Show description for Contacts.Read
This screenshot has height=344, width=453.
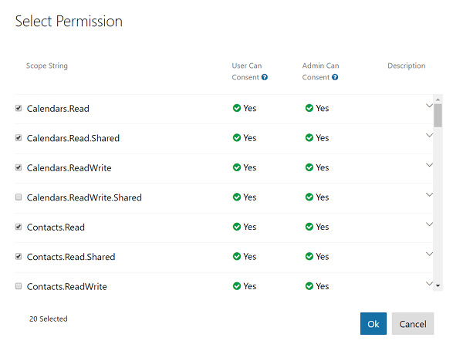429,224
